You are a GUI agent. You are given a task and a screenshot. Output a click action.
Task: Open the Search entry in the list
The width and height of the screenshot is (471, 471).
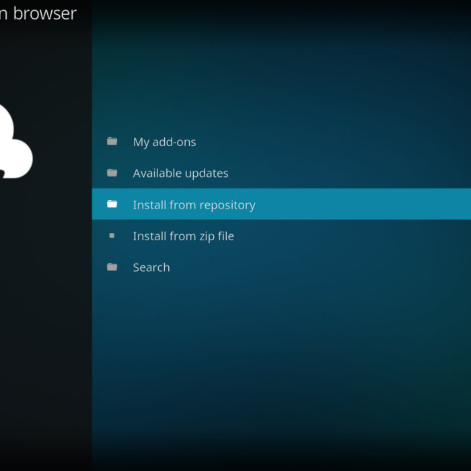pos(151,267)
